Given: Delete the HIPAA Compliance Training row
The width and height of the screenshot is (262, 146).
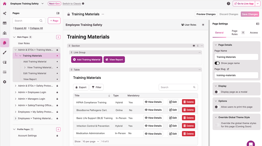Looking at the screenshot, I should [188, 102].
